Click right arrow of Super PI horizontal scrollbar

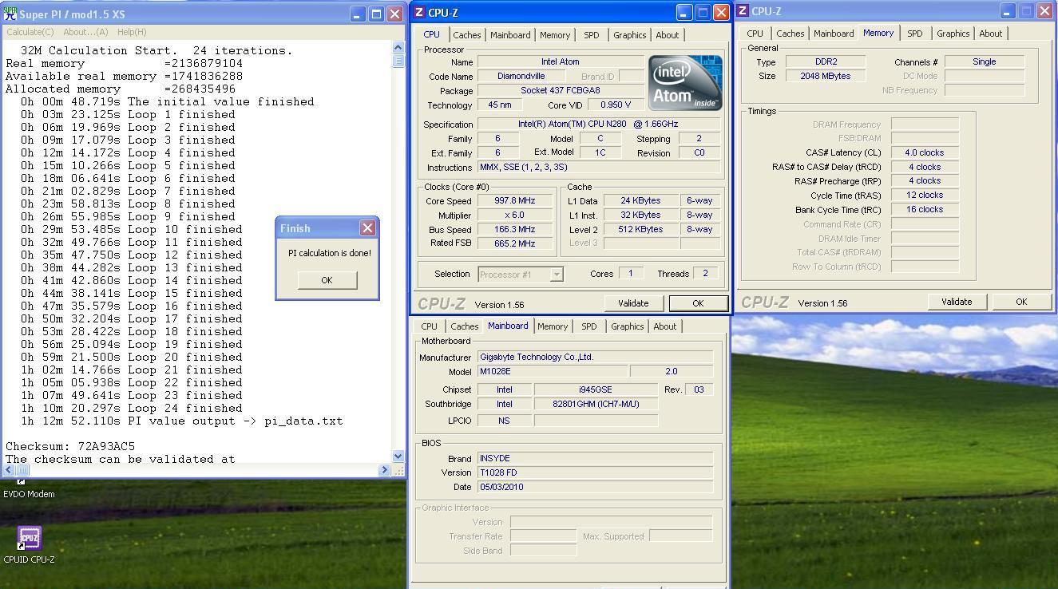point(384,470)
